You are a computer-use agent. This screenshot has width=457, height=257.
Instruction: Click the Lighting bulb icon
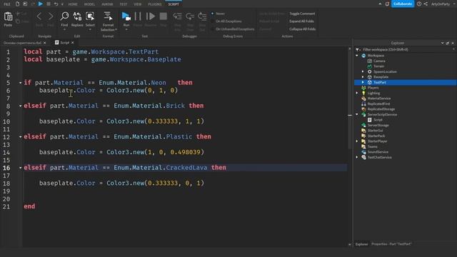click(363, 93)
